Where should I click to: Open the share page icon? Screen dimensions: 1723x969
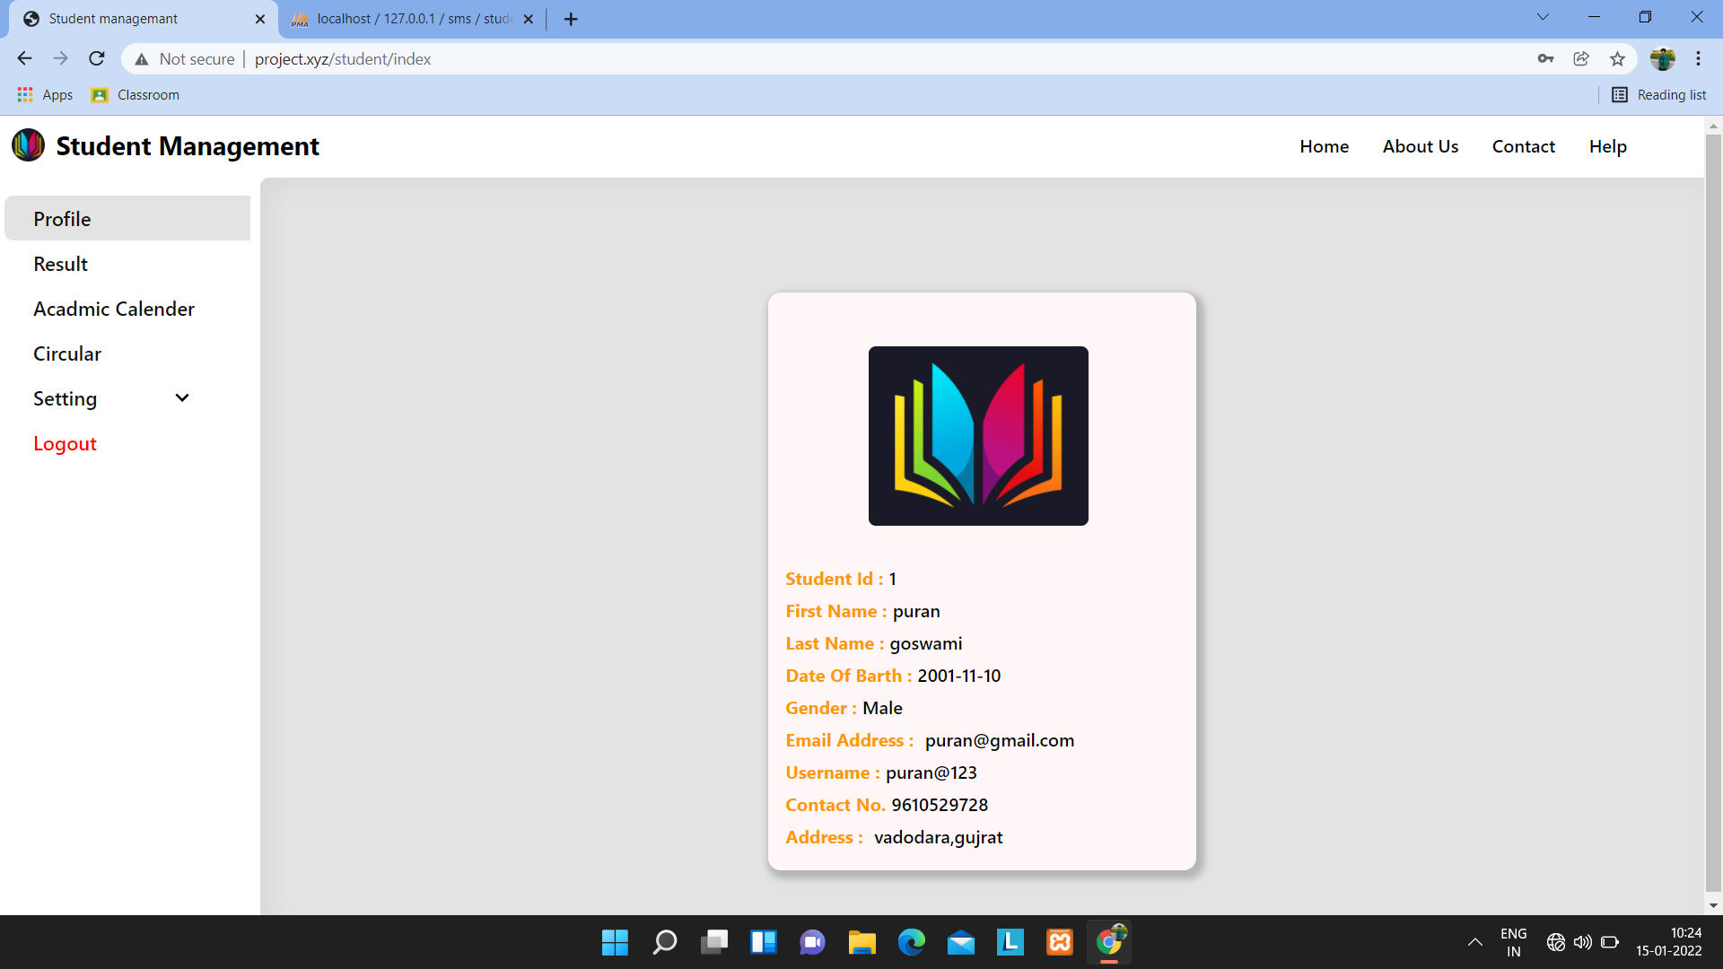tap(1581, 58)
